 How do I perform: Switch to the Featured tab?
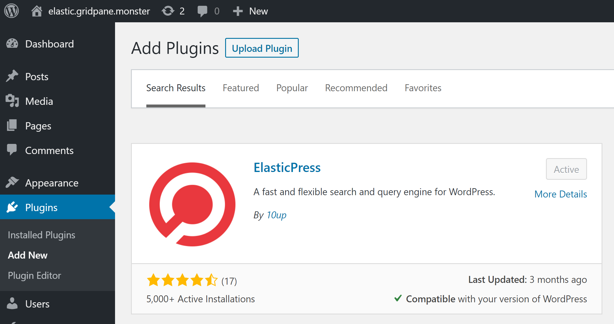(x=241, y=88)
